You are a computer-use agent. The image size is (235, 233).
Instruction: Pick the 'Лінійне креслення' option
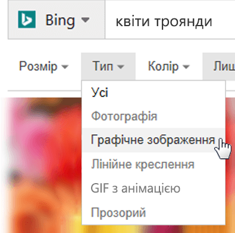tap(153, 164)
